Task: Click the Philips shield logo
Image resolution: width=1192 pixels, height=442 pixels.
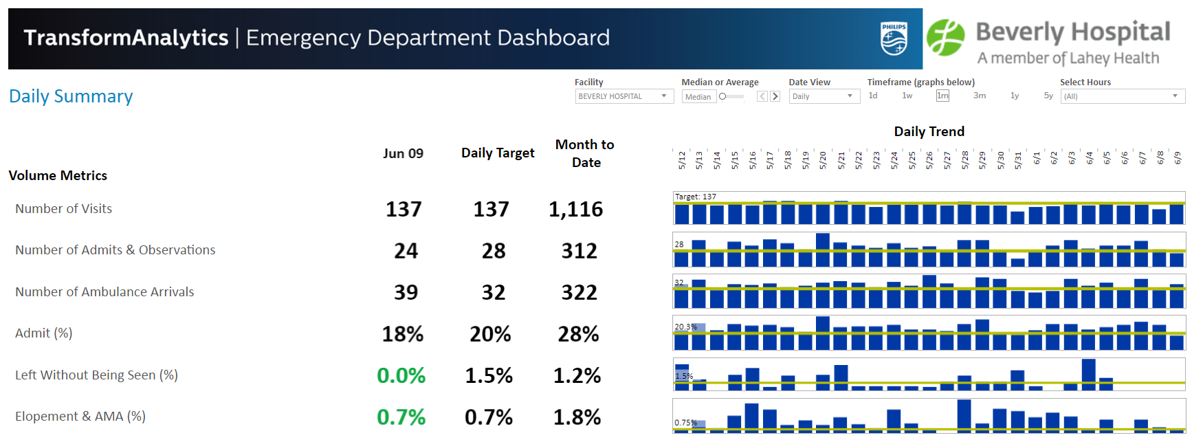Action: coord(894,38)
